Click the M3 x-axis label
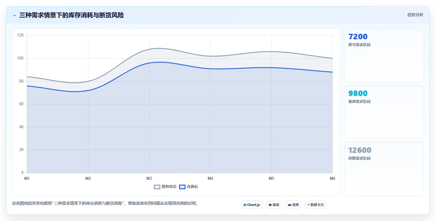 click(149, 178)
